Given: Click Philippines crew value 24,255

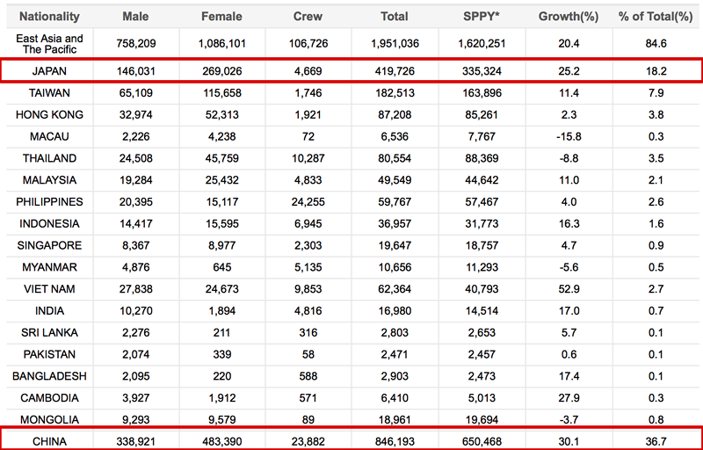Looking at the screenshot, I should (x=308, y=201).
